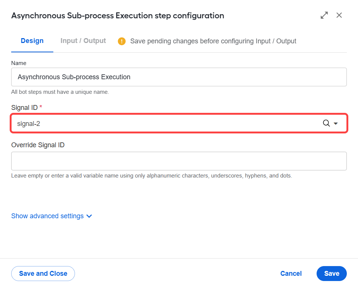This screenshot has height=287, width=358.
Task: Click the Override Signal ID label
Action: (x=38, y=145)
